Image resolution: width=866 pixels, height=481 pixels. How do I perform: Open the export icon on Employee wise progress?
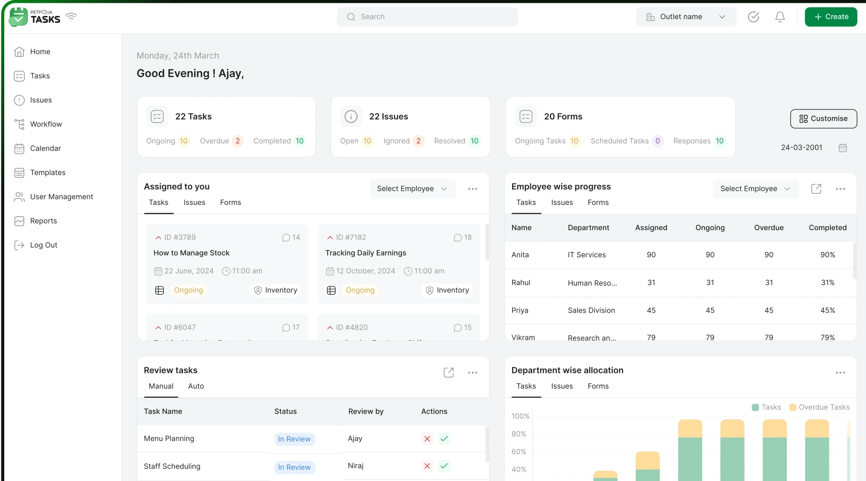(816, 189)
